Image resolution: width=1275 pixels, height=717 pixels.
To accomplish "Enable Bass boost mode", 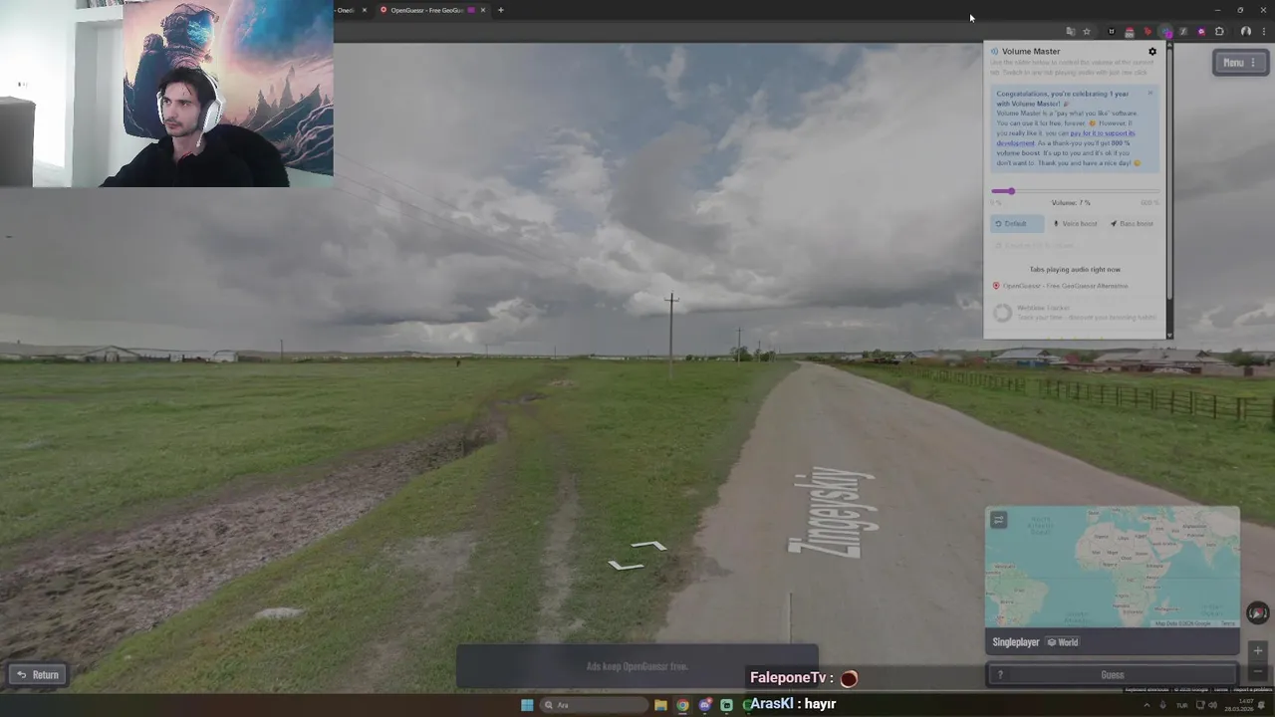I will 1132,224.
